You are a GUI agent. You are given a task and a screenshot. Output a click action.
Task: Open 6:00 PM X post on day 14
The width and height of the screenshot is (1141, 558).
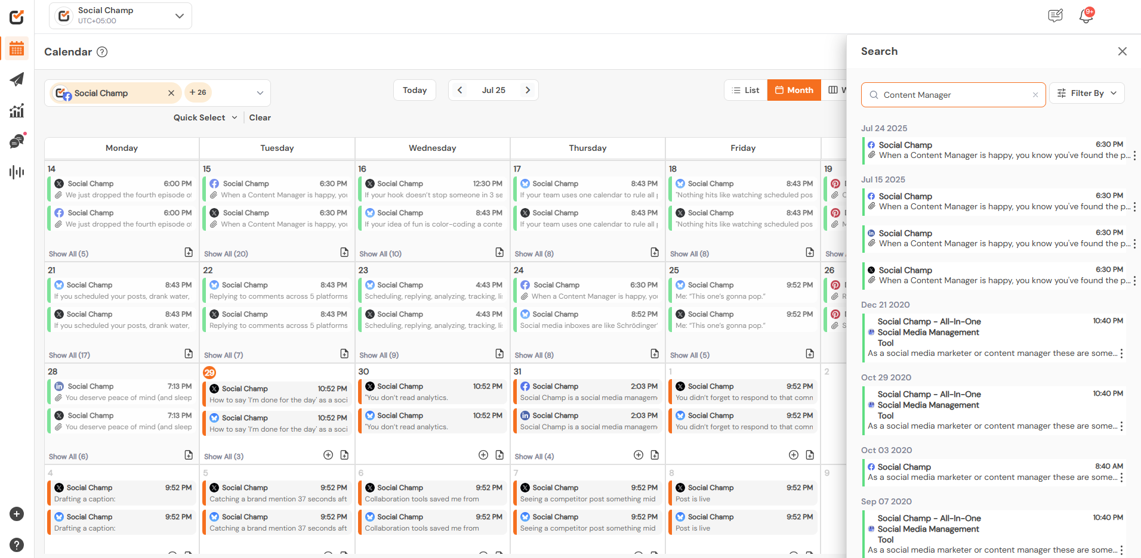122,189
